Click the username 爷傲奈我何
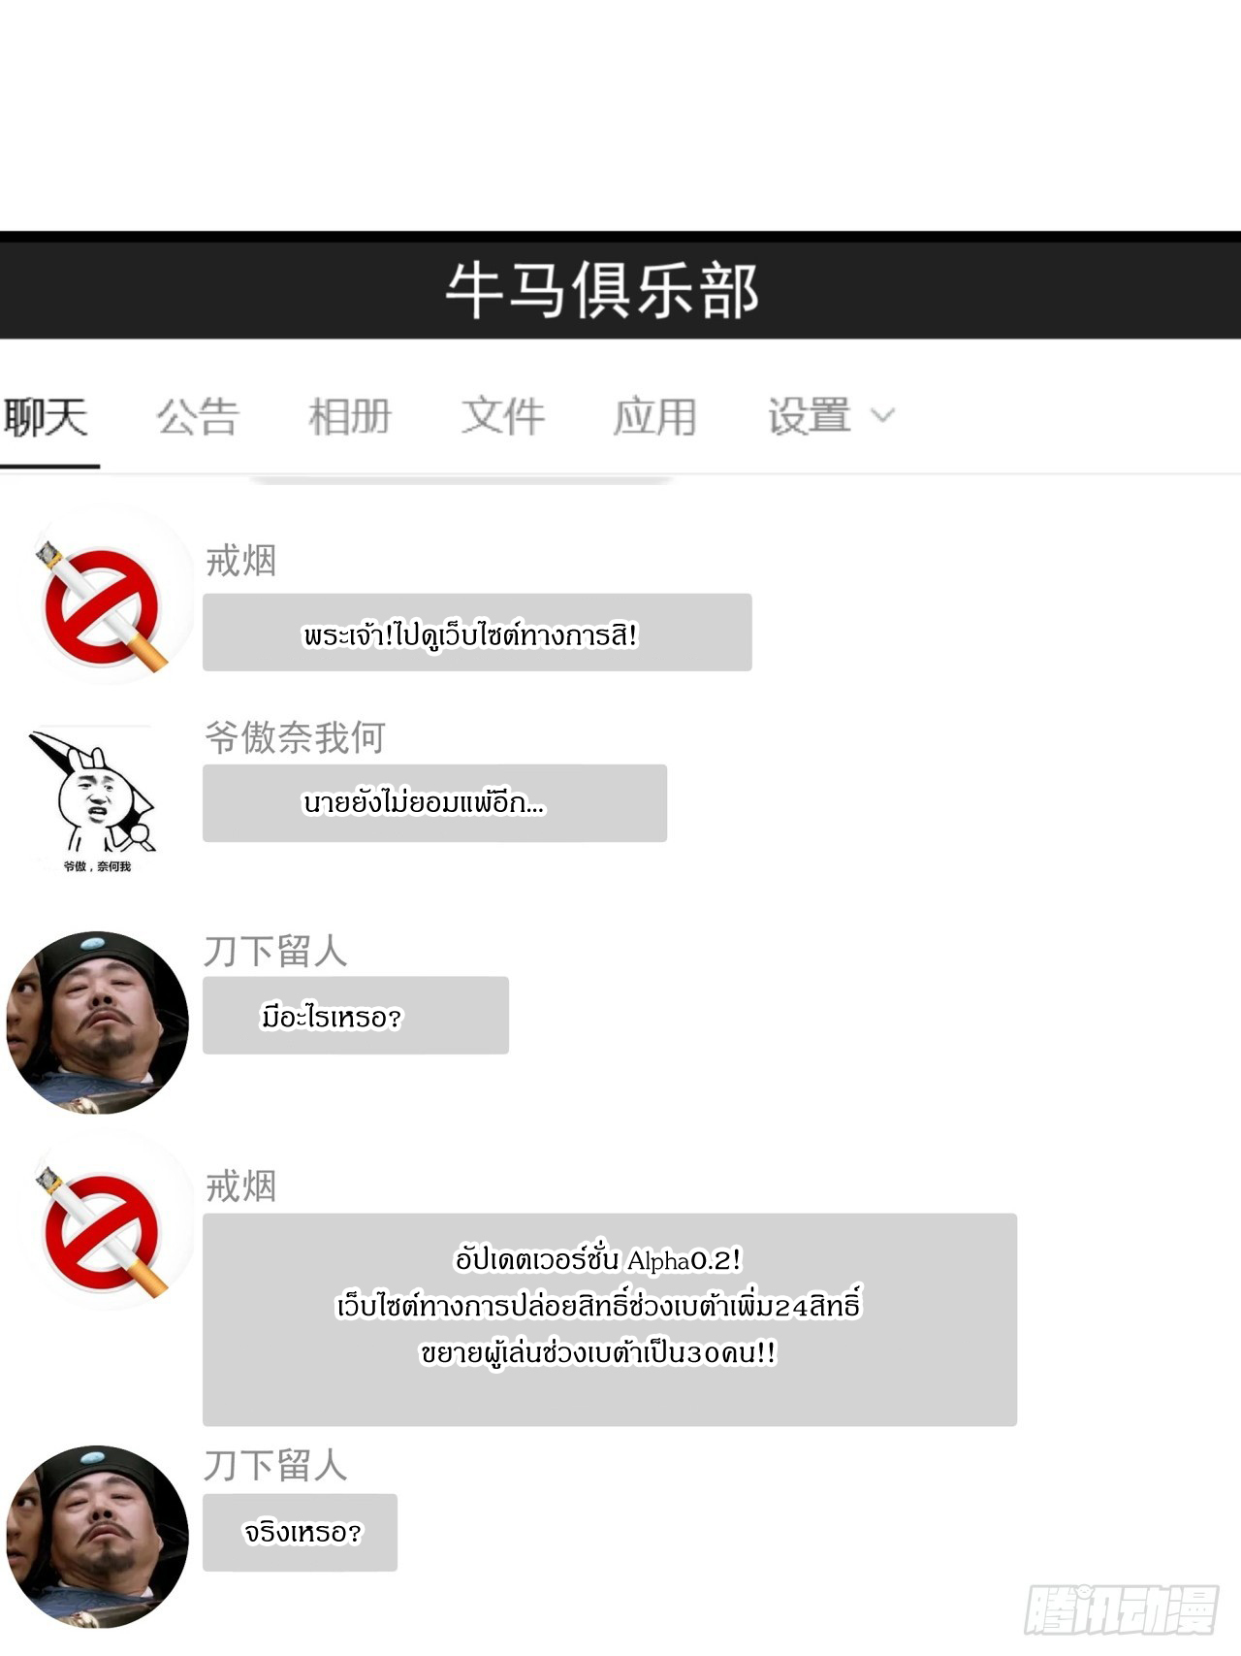The width and height of the screenshot is (1241, 1656). (295, 738)
